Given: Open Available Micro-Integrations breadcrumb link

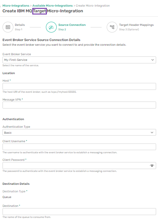Looking at the screenshot, I should pos(53,6).
